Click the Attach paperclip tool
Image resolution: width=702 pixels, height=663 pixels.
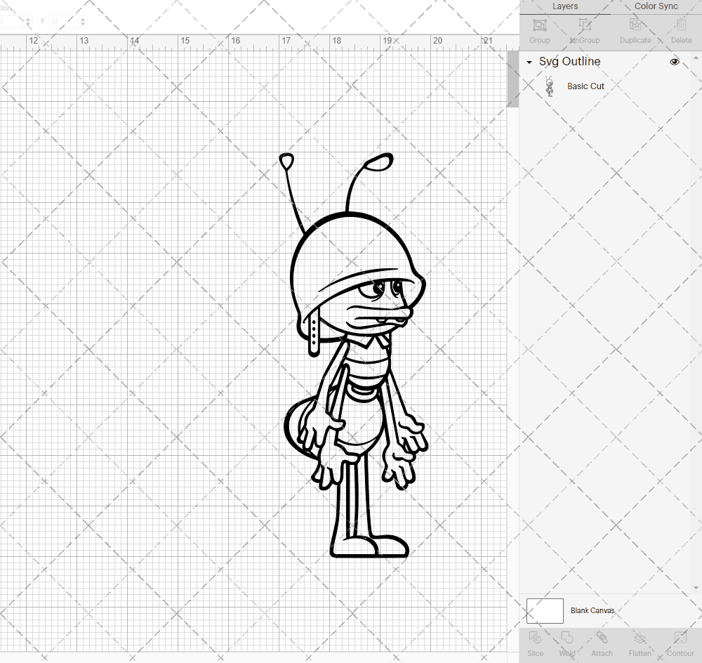[x=602, y=638]
